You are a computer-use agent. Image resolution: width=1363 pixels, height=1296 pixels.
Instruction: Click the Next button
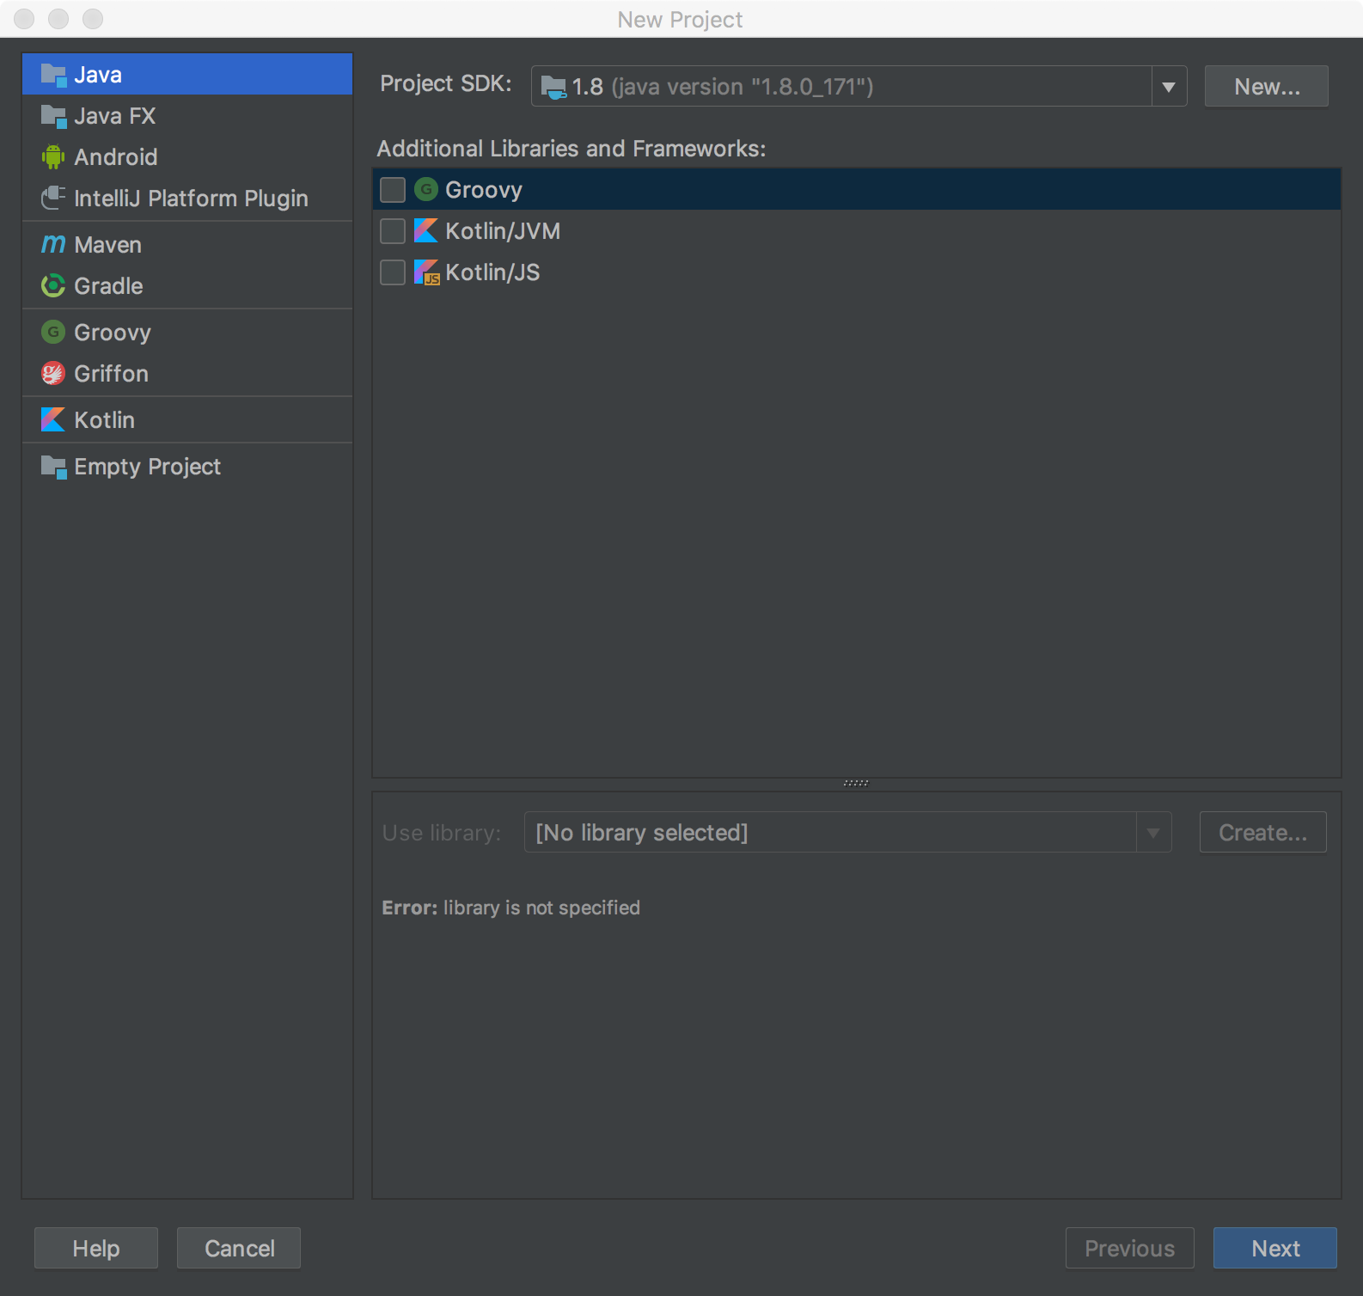click(1275, 1249)
